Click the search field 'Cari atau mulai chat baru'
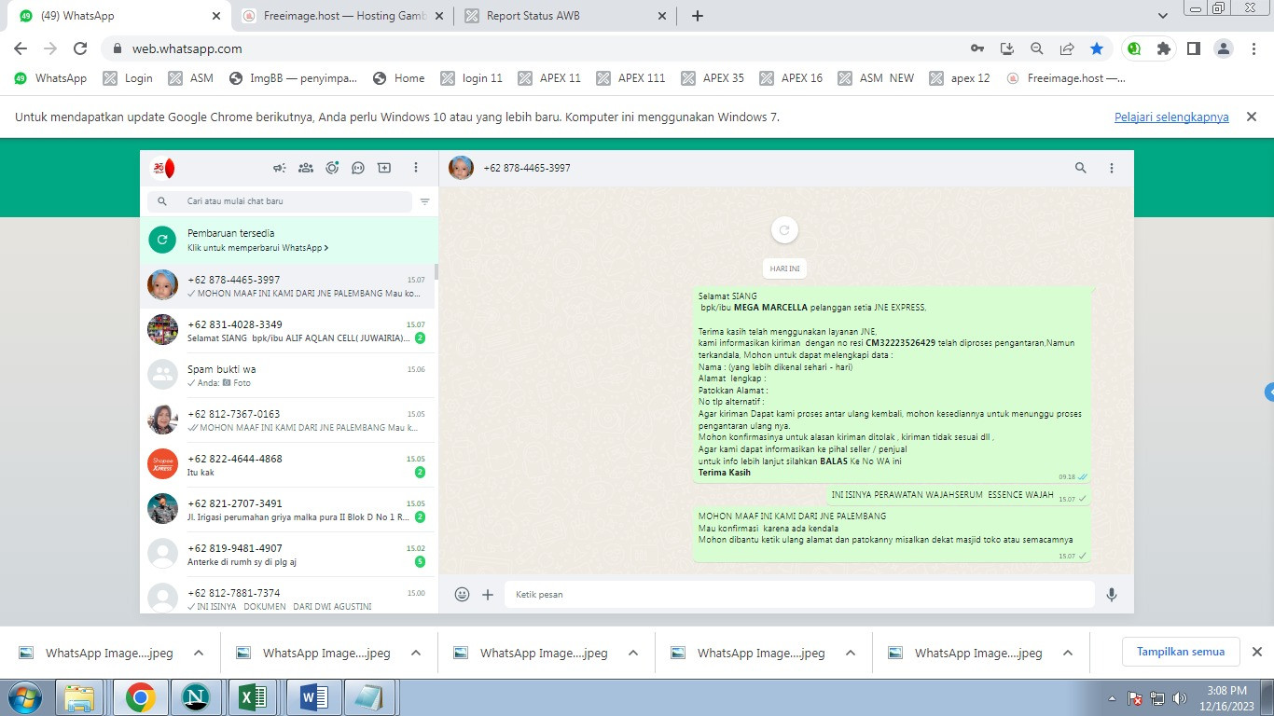Screen dimensions: 1274x716 click(280, 201)
